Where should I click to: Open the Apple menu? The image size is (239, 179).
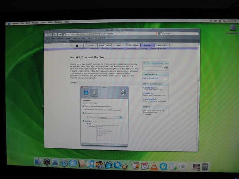tap(9, 24)
